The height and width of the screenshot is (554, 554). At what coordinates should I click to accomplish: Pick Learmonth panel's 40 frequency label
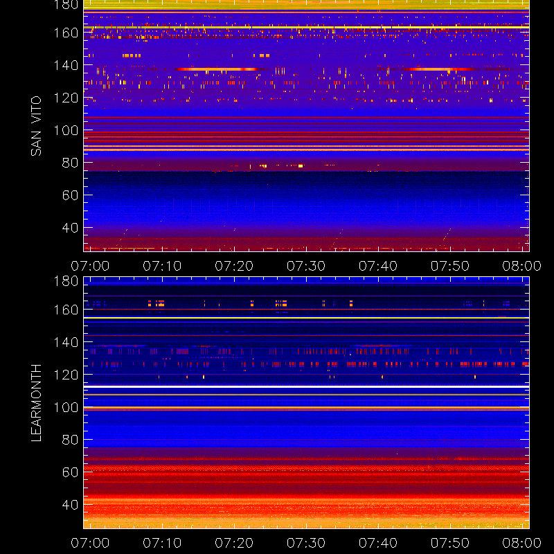click(70, 505)
